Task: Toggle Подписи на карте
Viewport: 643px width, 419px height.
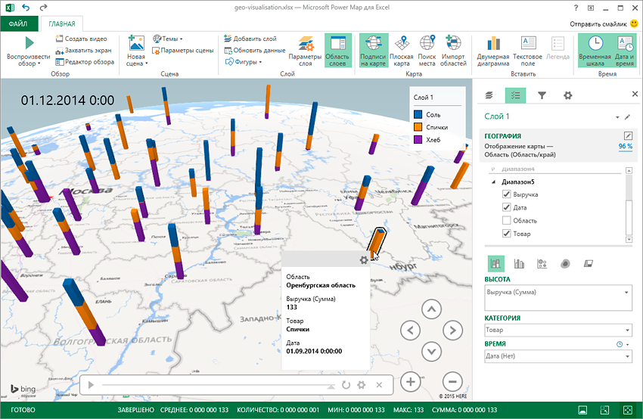Action: coord(373,51)
